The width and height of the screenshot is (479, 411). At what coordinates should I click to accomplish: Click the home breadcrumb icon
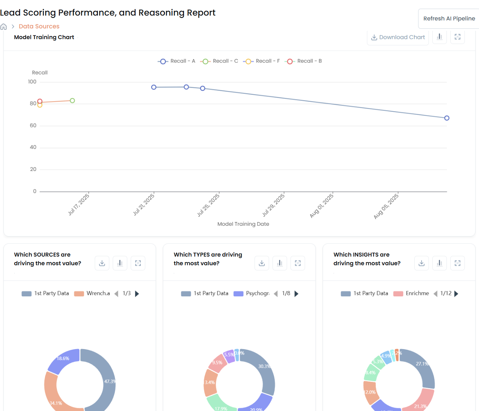click(3, 27)
